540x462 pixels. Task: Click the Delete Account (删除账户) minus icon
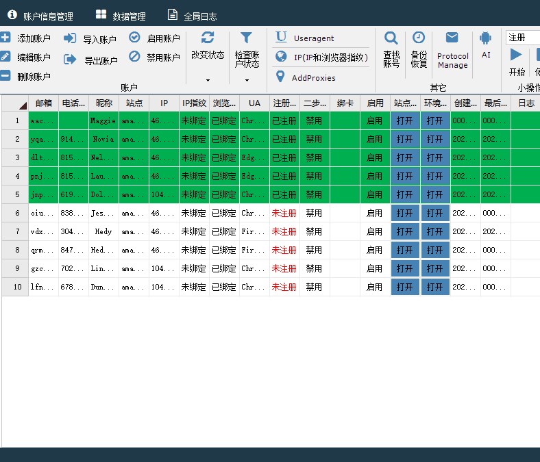(x=5, y=75)
